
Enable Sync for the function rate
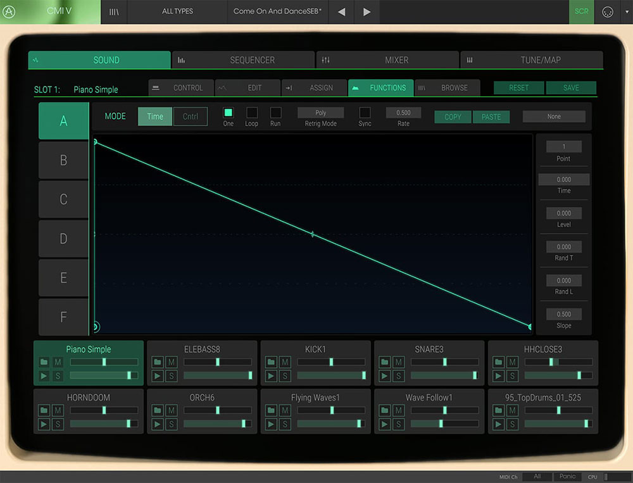pyautogui.click(x=365, y=112)
